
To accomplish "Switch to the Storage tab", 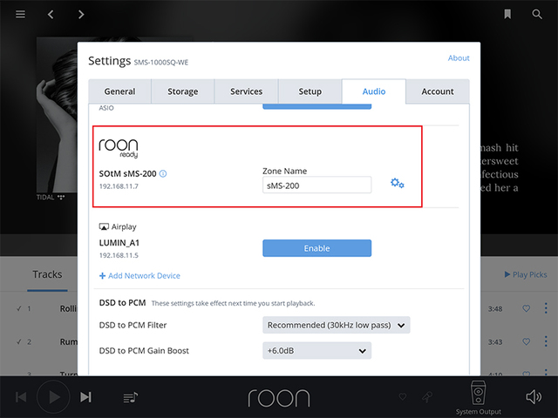I will pos(183,91).
